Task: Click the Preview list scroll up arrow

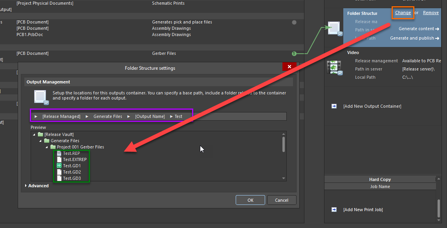Action: (x=283, y=134)
